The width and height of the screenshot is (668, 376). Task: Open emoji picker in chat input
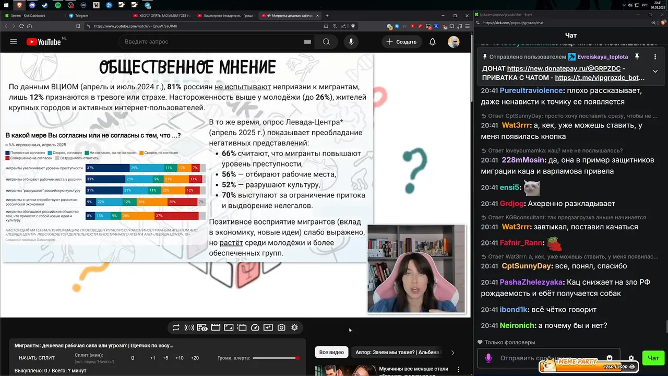pyautogui.click(x=609, y=358)
